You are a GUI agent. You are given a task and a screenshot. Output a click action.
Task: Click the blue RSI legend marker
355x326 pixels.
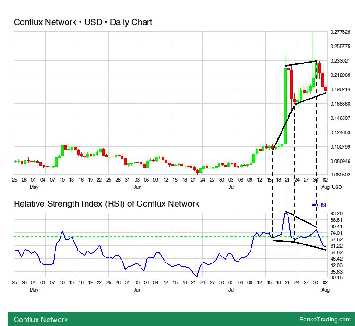[315, 205]
